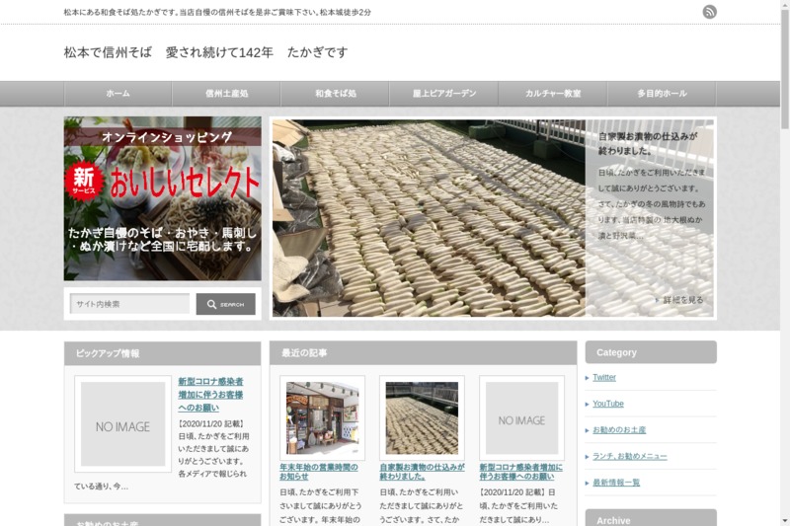Open お勧めのお土産 category link

tap(619, 430)
